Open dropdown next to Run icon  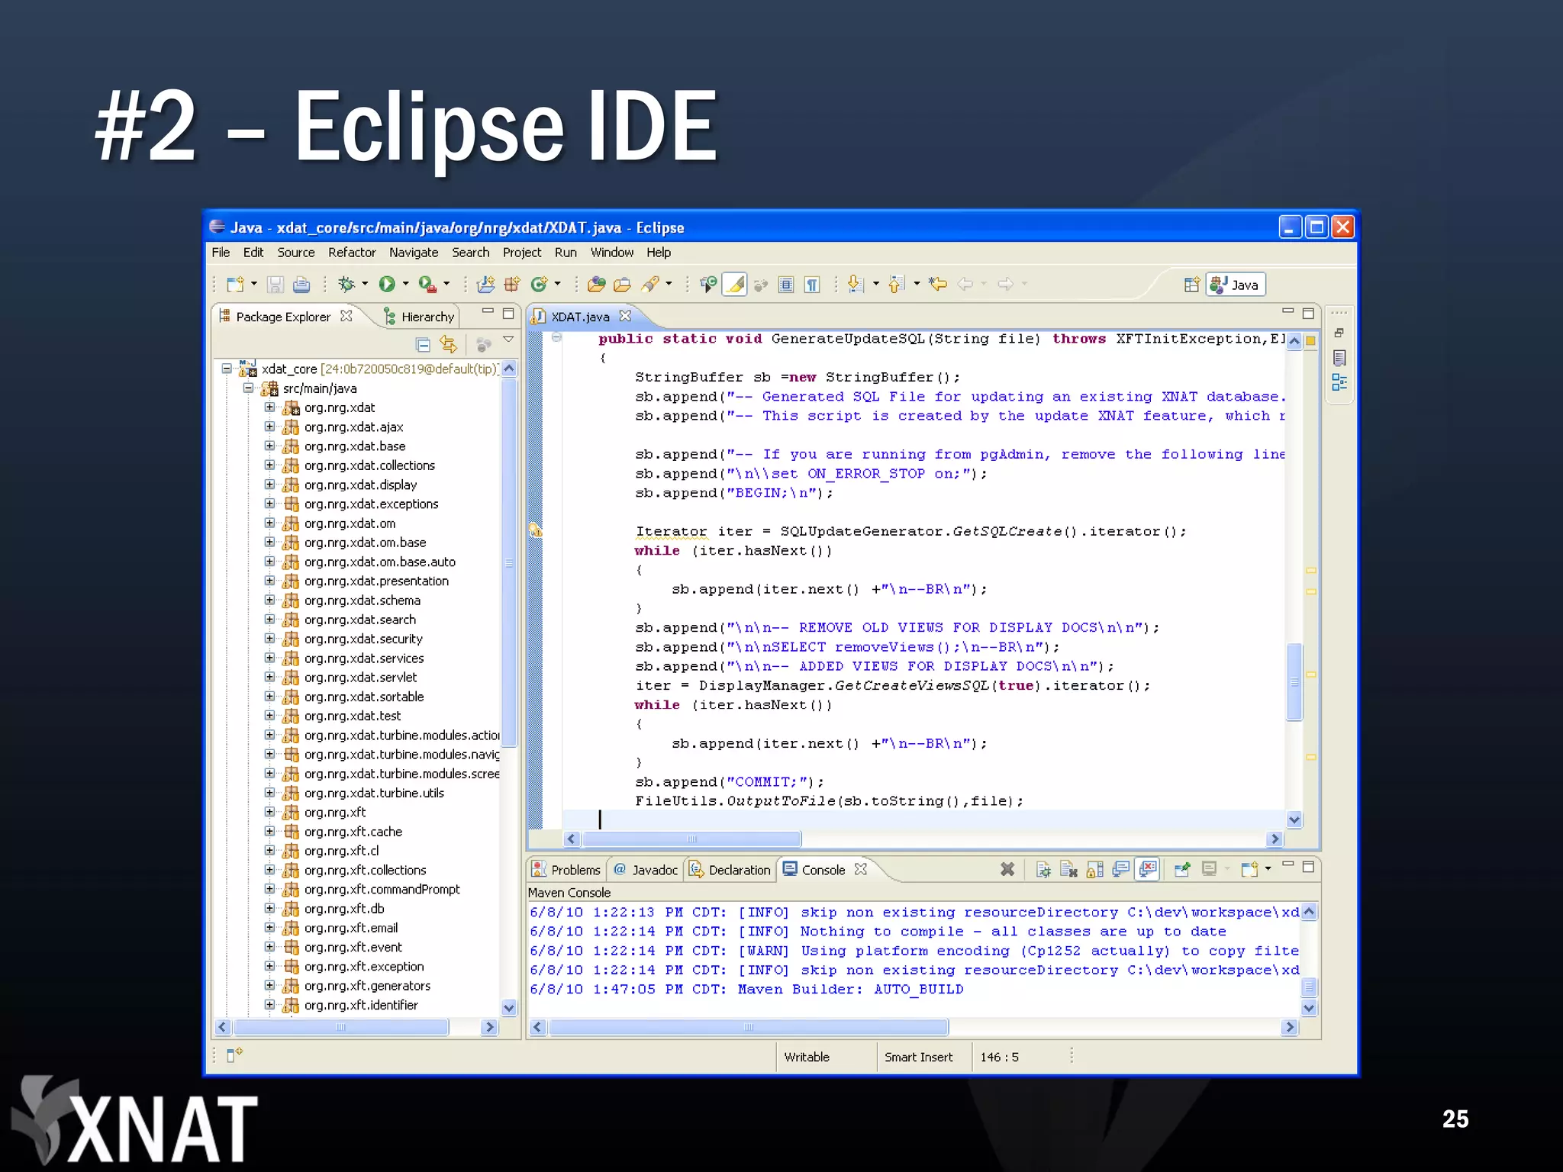406,284
